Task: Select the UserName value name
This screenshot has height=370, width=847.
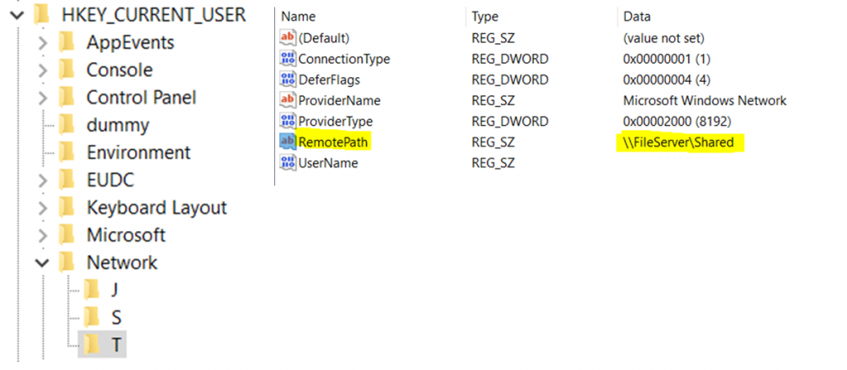Action: point(328,162)
